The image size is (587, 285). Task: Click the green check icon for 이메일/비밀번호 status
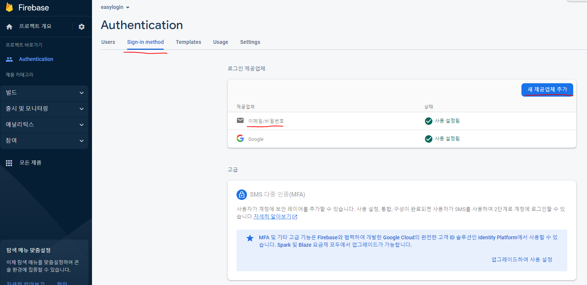point(429,121)
